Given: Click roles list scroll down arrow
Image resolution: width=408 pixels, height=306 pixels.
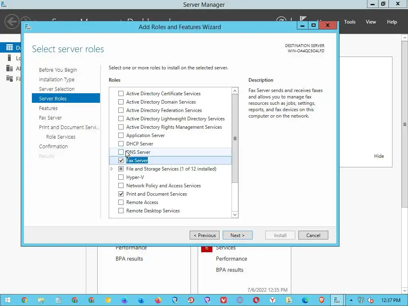Looking at the screenshot, I should click(235, 215).
